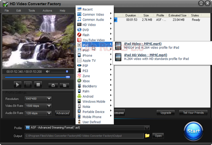Screen dimensions: 212x145
Task: Click the Xbox logo icon
Action: (x=79, y=81)
